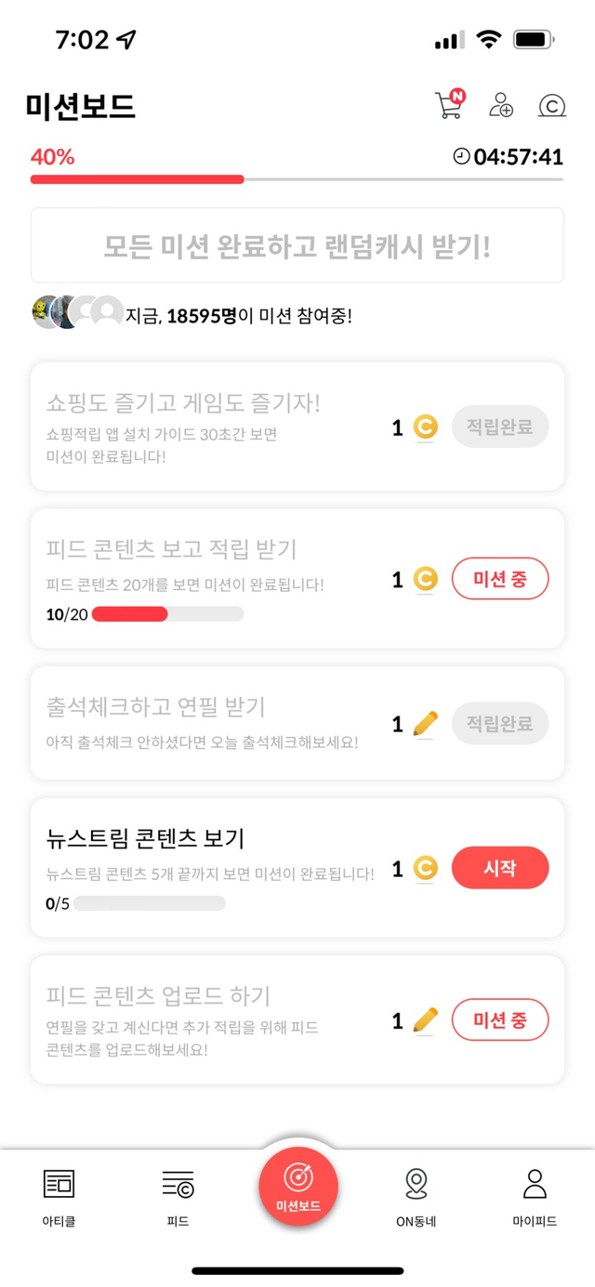Tap 미션 중 button for 피드 콘텐츠 보고
The image size is (595, 1287).
(x=500, y=580)
